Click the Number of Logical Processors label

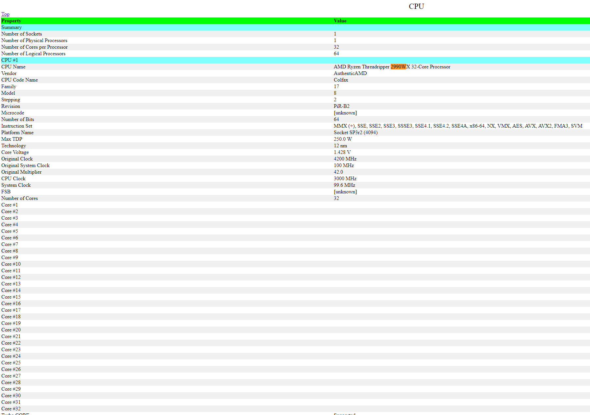pos(33,54)
